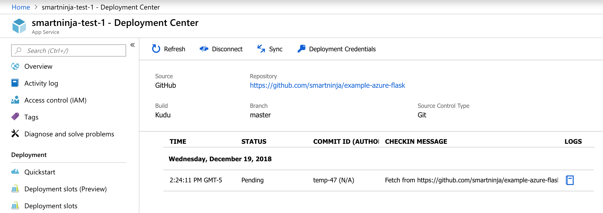Open Diagnose and solve problems
603x213 pixels.
tap(69, 134)
